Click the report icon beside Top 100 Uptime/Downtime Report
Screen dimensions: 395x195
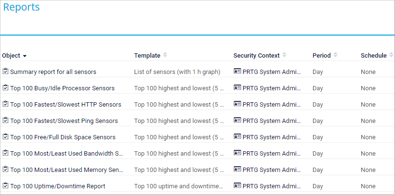coord(5,186)
